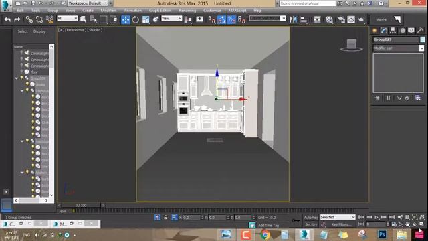428x241 pixels.
Task: Open the MAXScript menu
Action: coord(237,11)
